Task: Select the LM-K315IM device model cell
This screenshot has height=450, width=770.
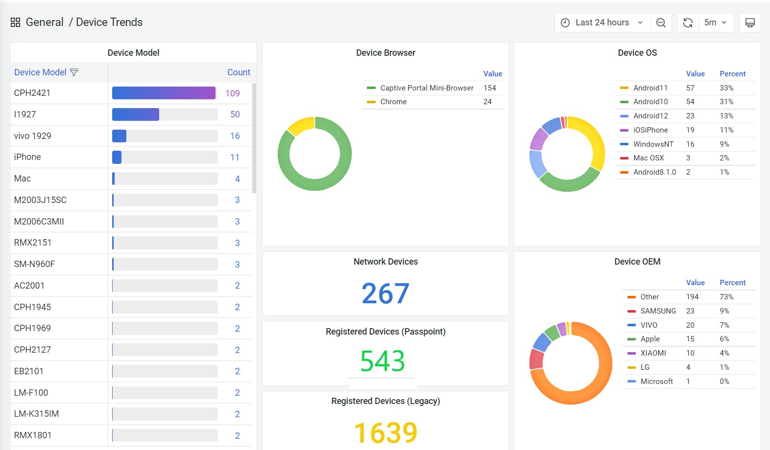Action: 59,414
